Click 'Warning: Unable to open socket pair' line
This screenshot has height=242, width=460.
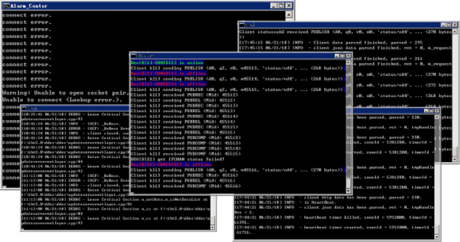(66, 93)
